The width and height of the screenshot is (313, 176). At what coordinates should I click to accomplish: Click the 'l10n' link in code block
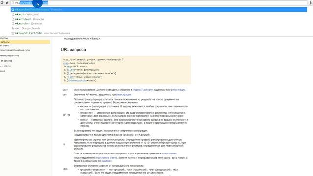[x=71, y=77]
